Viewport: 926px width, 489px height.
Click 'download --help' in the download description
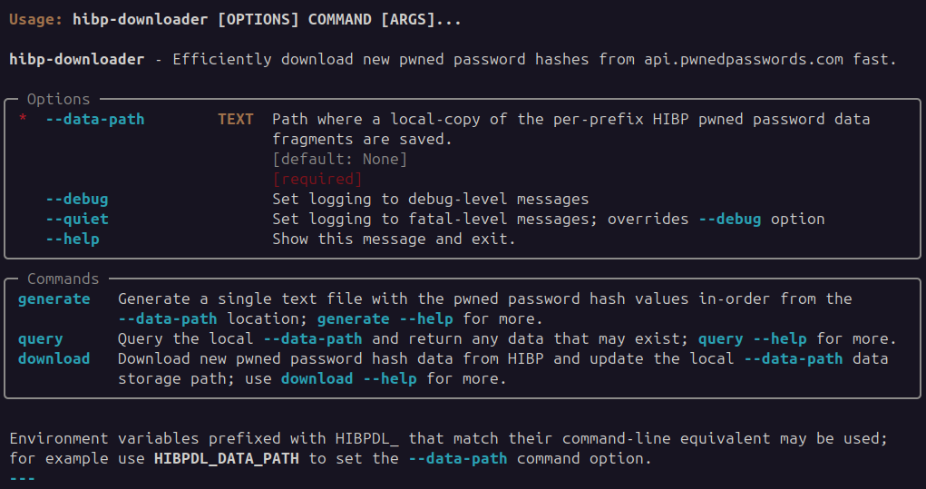349,378
